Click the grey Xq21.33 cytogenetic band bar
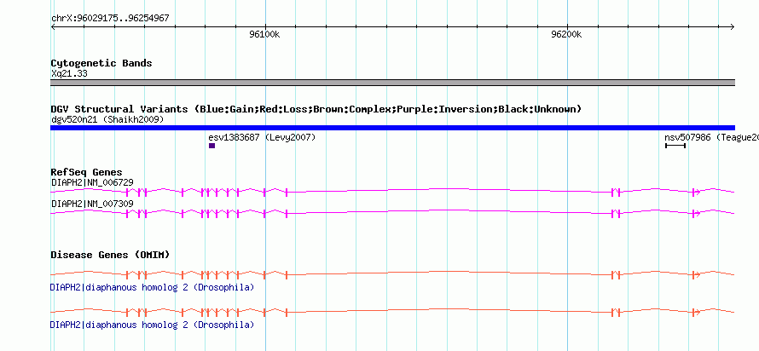This screenshot has height=351, width=759. 392,83
